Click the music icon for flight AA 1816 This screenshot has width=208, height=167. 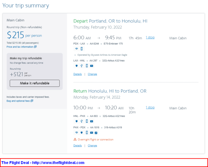tap(96, 133)
